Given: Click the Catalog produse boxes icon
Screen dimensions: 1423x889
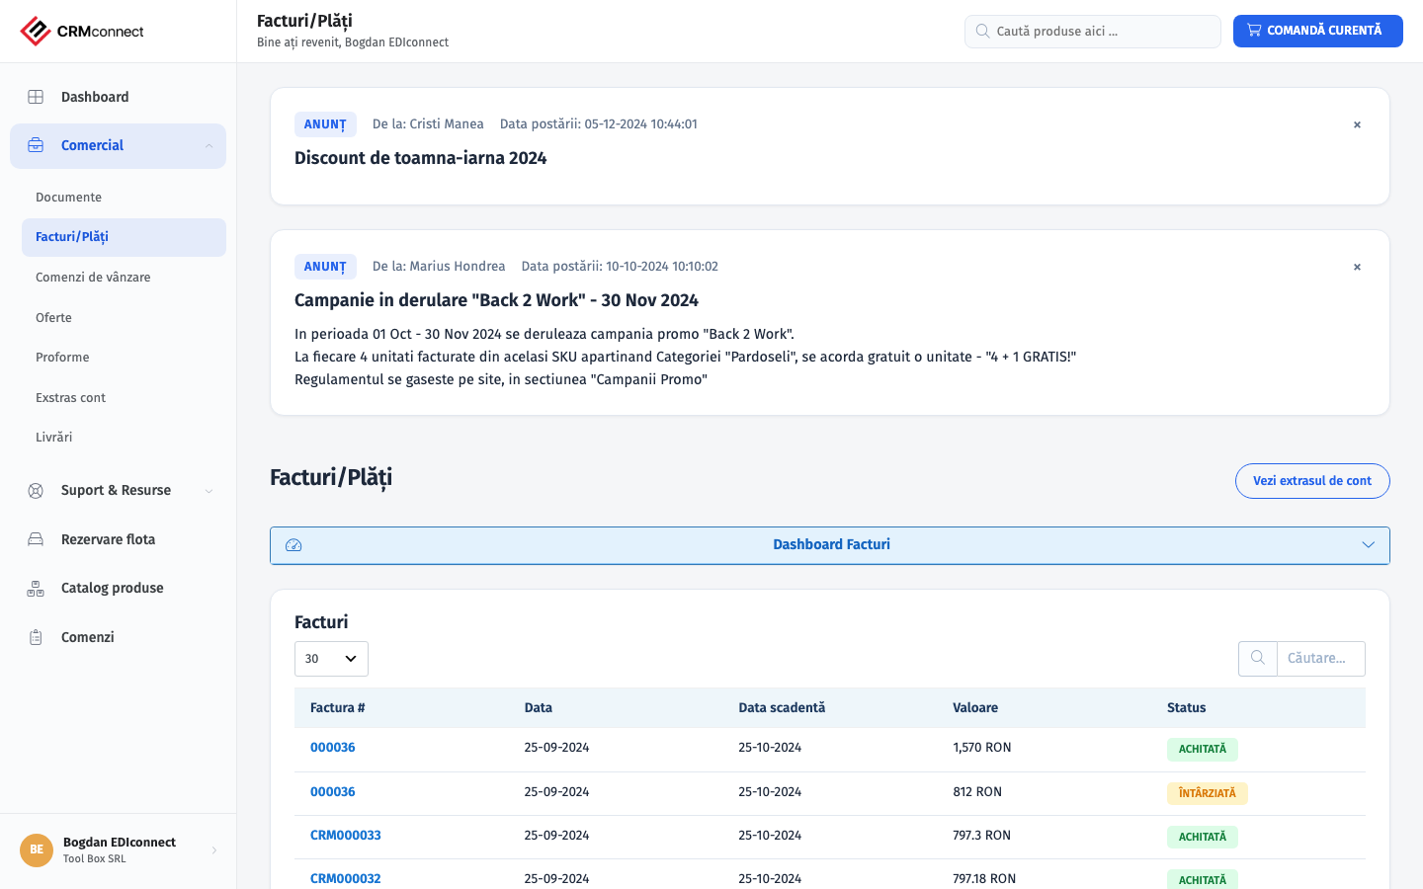Looking at the screenshot, I should [x=36, y=589].
